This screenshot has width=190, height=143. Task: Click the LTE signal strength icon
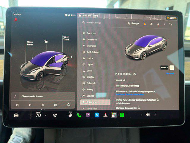(170, 24)
